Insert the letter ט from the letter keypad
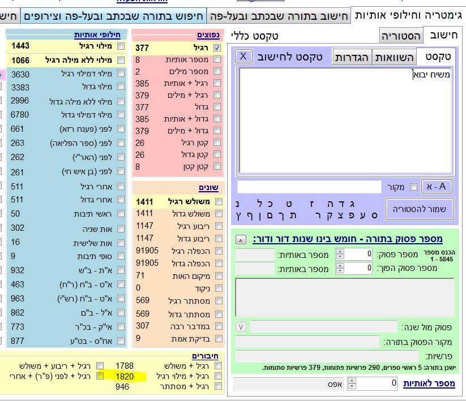This screenshot has height=401, width=466. (288, 202)
